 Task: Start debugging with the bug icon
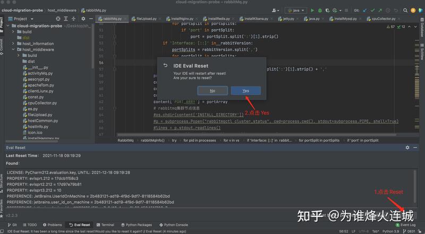click(320, 10)
